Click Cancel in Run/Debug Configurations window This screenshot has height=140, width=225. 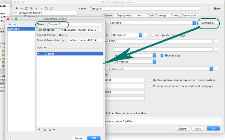tap(182, 128)
